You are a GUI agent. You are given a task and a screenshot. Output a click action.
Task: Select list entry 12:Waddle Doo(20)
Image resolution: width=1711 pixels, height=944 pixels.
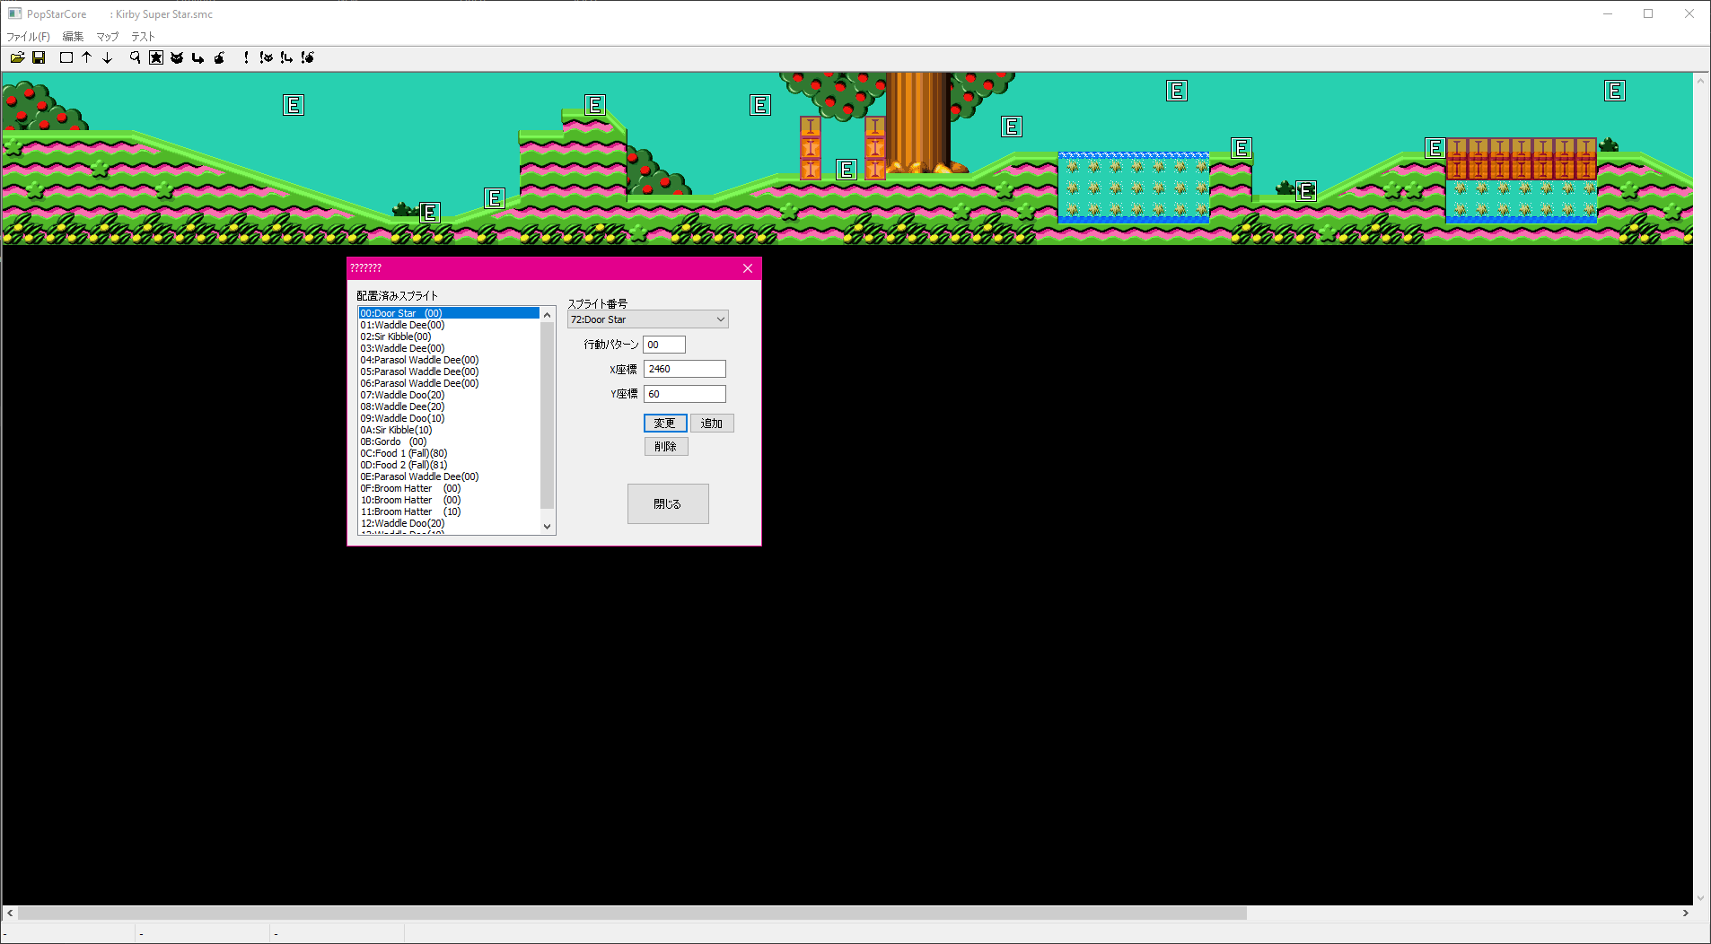pos(449,523)
